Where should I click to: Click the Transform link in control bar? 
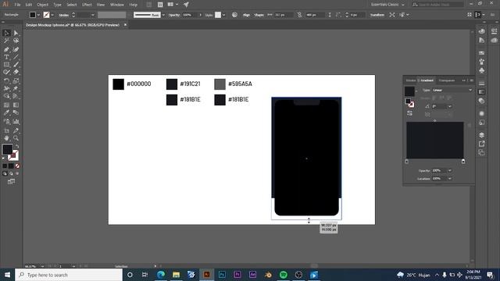click(x=377, y=15)
